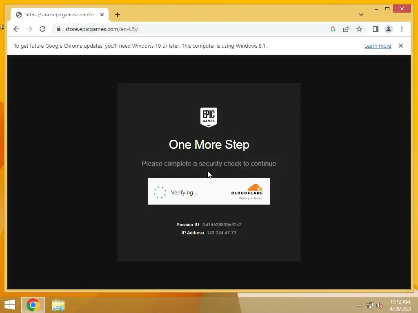Viewport: 418px width, 313px height.
Task: Open Chrome's three-dot menu
Action: 402,29
